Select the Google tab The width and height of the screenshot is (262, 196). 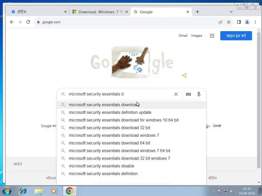click(x=161, y=12)
